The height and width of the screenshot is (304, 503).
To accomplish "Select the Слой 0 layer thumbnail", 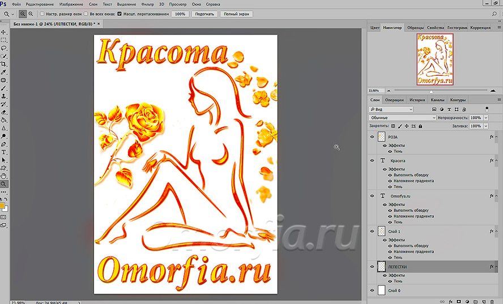I will click(381, 290).
